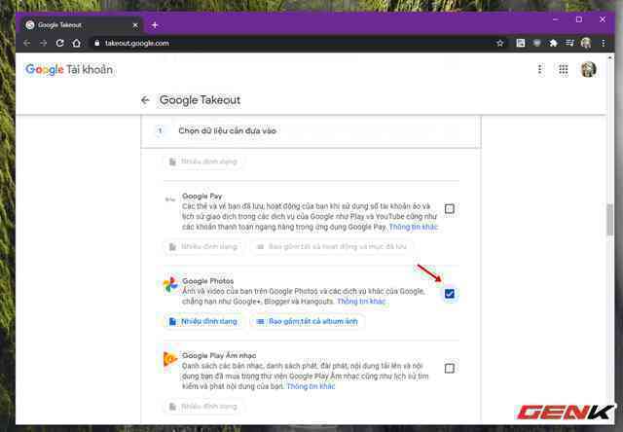Image resolution: width=623 pixels, height=432 pixels.
Task: Open Thông tin khác link for Google Photos
Action: pyautogui.click(x=361, y=302)
